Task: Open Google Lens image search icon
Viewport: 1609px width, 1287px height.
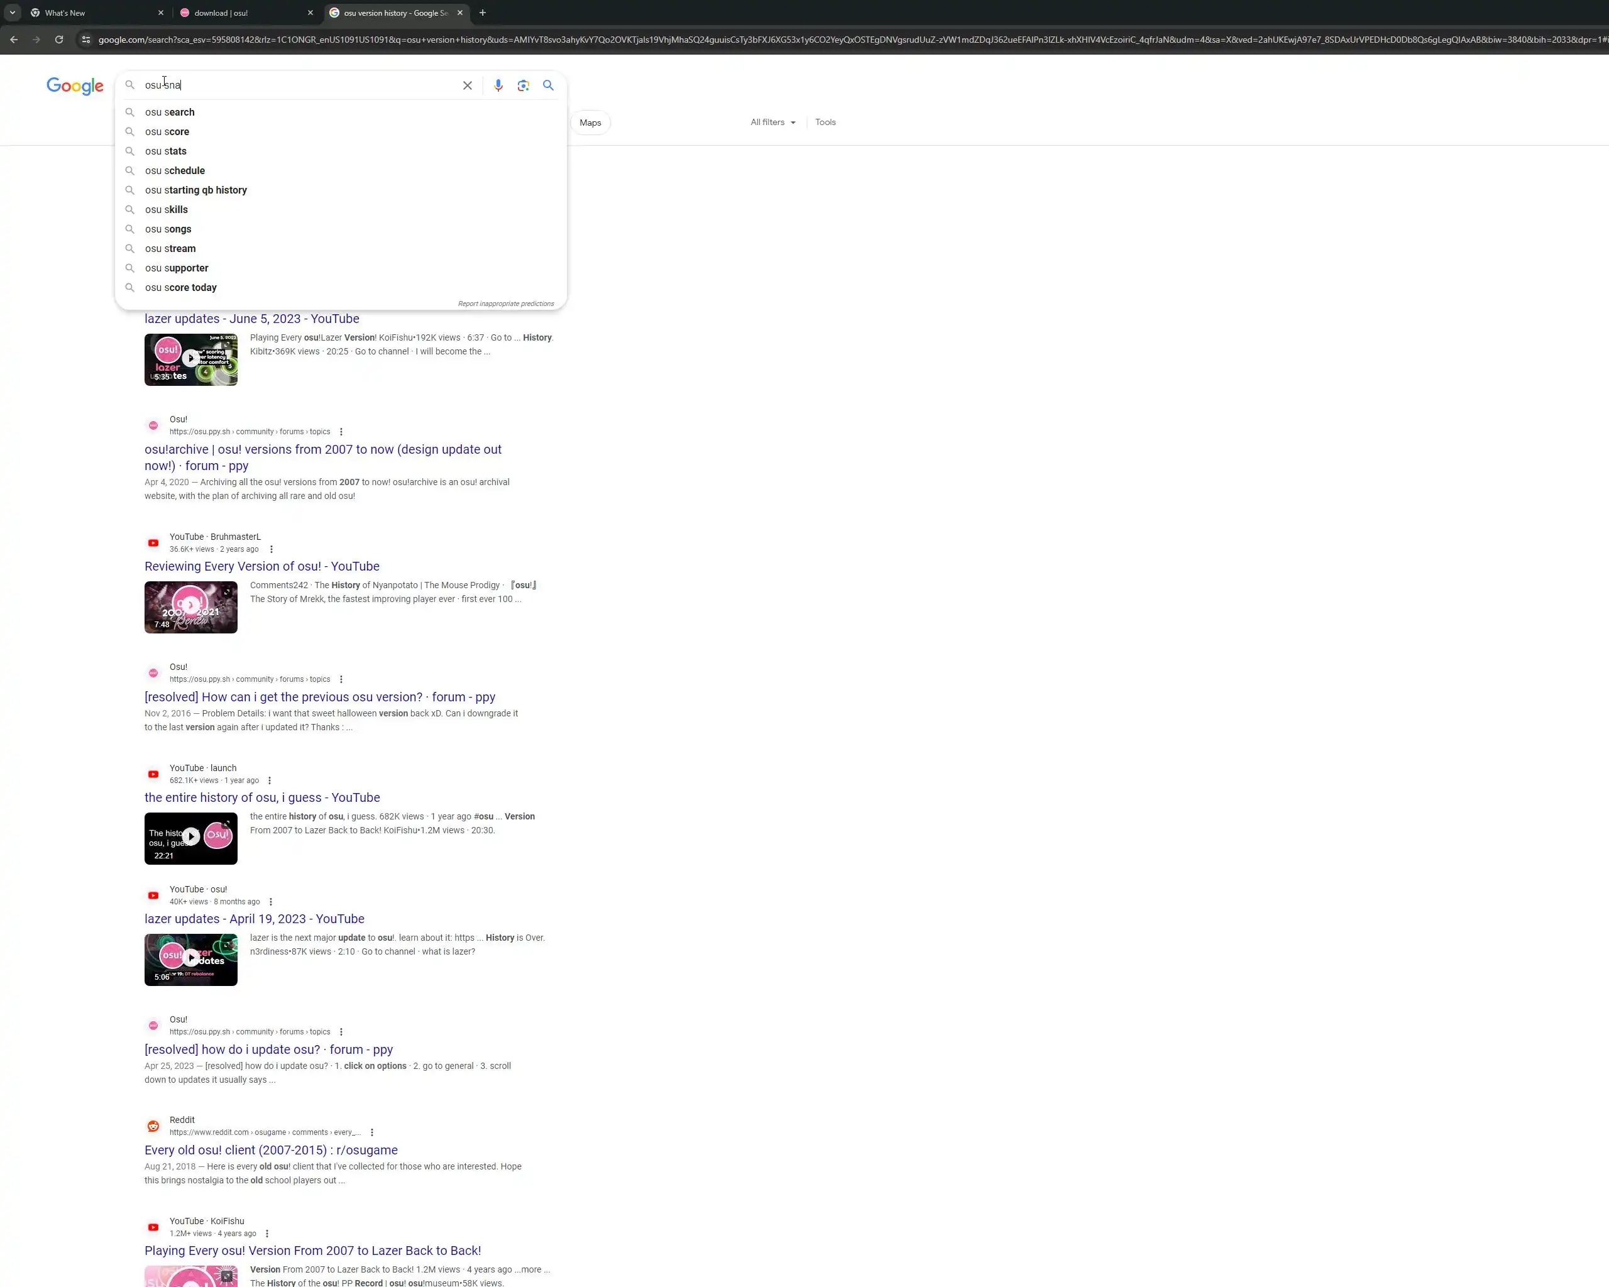Action: [x=523, y=86]
